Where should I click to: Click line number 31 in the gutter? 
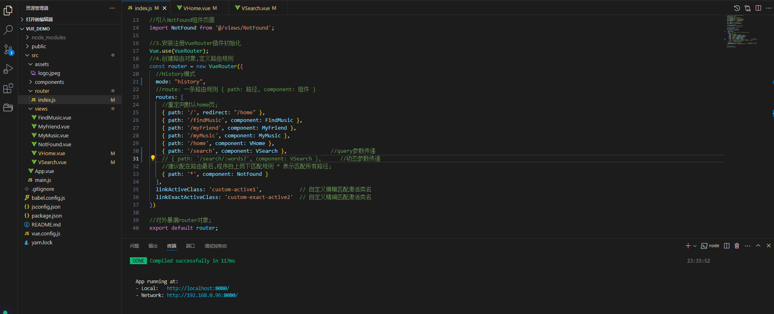tap(136, 159)
